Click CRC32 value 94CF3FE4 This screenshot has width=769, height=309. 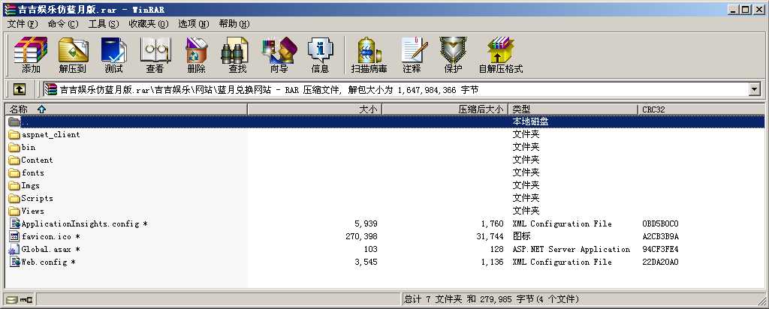[660, 249]
